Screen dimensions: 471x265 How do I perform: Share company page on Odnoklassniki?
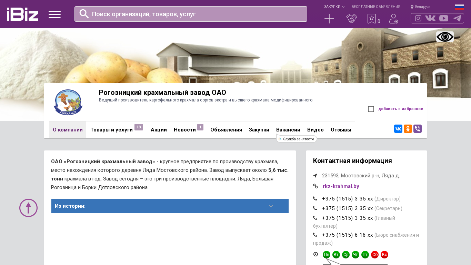point(408,129)
